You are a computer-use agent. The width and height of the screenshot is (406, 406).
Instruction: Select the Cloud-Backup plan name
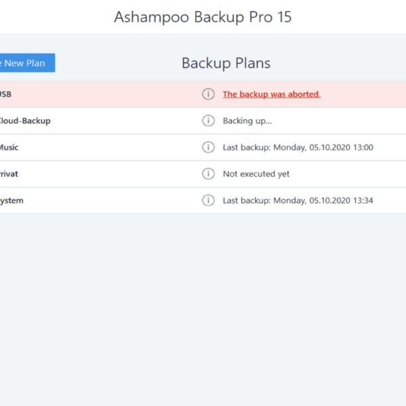click(x=25, y=121)
